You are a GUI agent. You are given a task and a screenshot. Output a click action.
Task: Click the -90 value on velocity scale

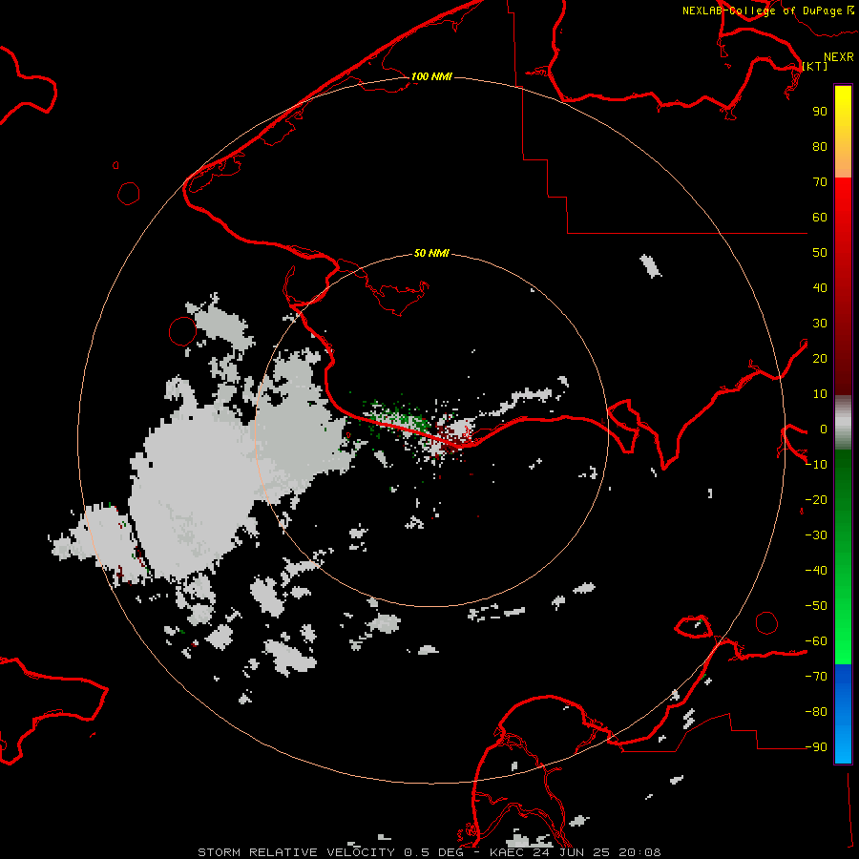[816, 747]
